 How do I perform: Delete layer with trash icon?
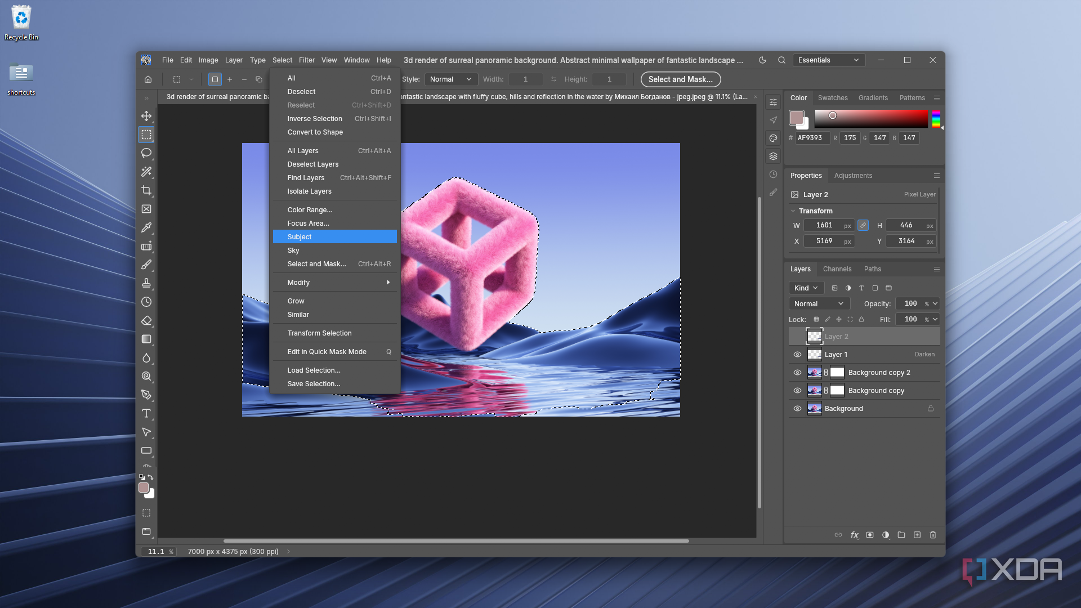pyautogui.click(x=933, y=535)
